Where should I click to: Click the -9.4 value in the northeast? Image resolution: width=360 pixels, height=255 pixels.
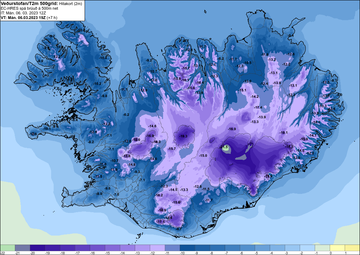291,36
